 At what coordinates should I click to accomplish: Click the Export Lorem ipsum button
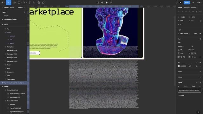[x=189, y=91]
